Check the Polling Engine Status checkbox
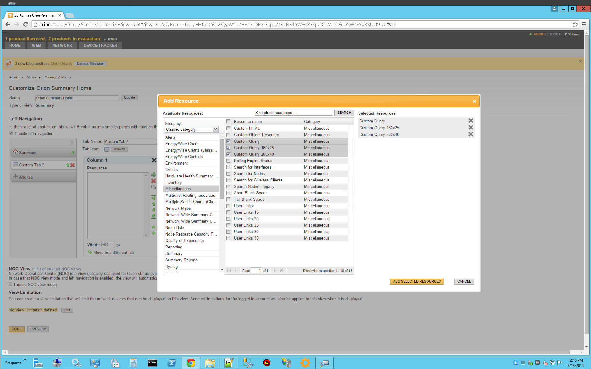Viewport: 591px width, 369px height. [228, 161]
